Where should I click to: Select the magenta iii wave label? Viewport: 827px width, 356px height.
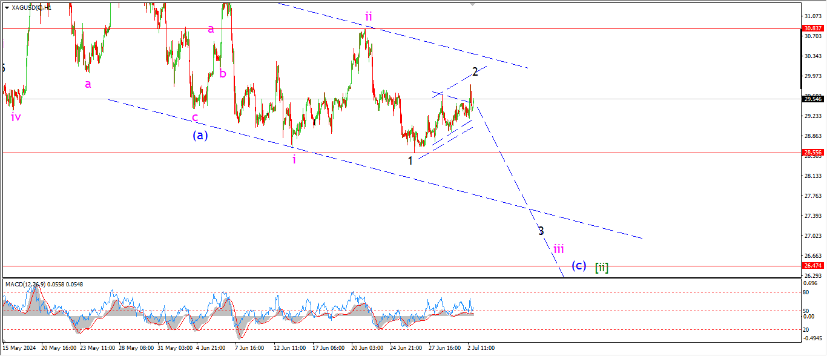558,248
